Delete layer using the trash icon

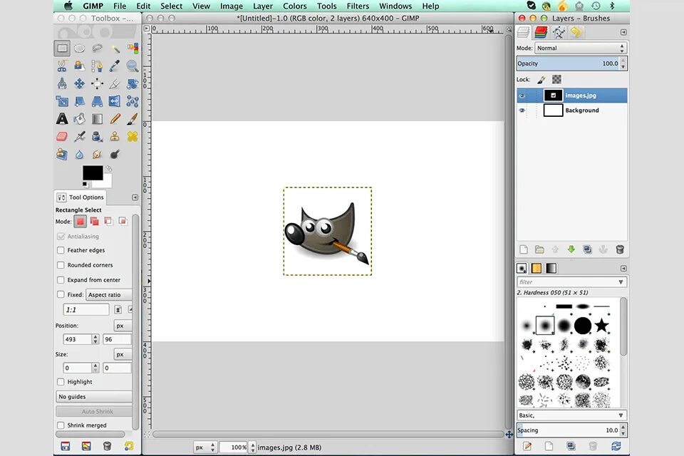coord(619,249)
